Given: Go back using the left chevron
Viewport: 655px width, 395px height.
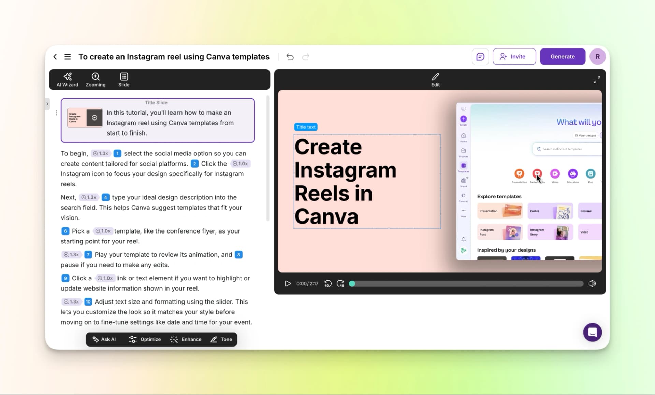Looking at the screenshot, I should pos(55,57).
